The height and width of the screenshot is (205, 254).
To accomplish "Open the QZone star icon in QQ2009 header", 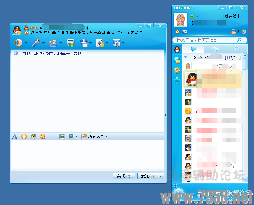I will pyautogui.click(x=177, y=32).
